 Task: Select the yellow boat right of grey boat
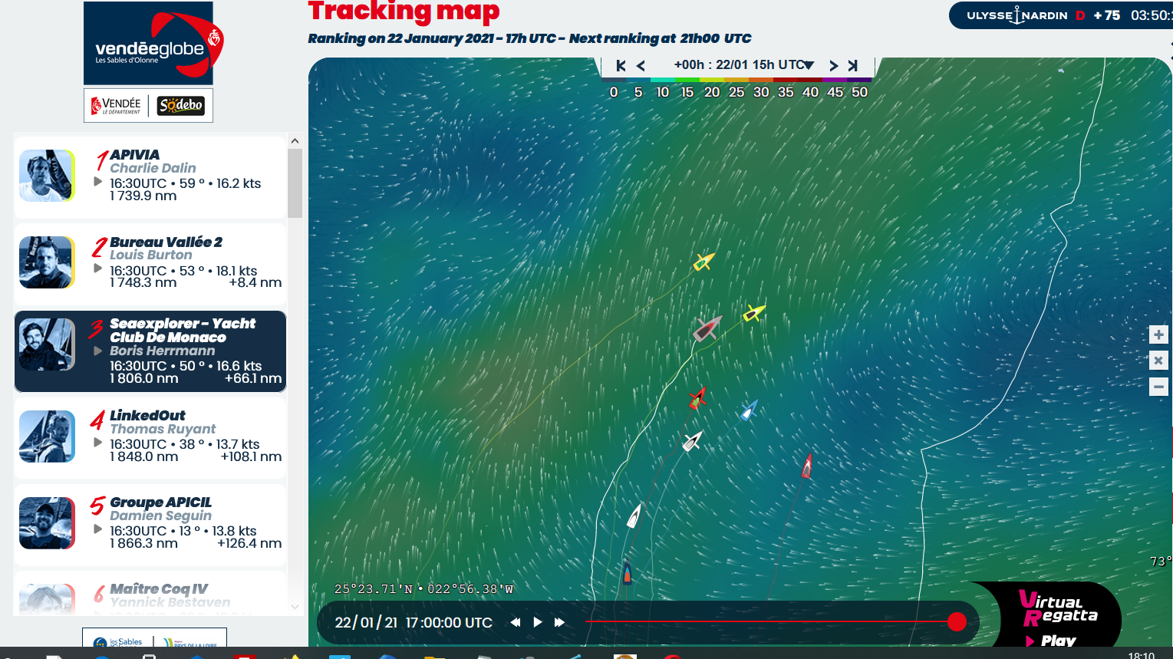tap(754, 313)
